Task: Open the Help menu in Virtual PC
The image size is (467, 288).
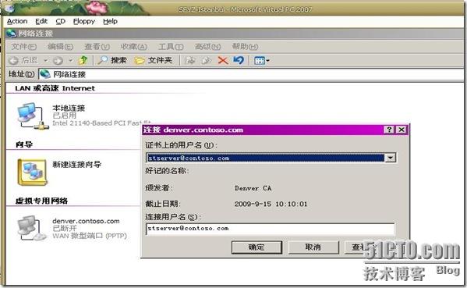Action: click(x=110, y=22)
